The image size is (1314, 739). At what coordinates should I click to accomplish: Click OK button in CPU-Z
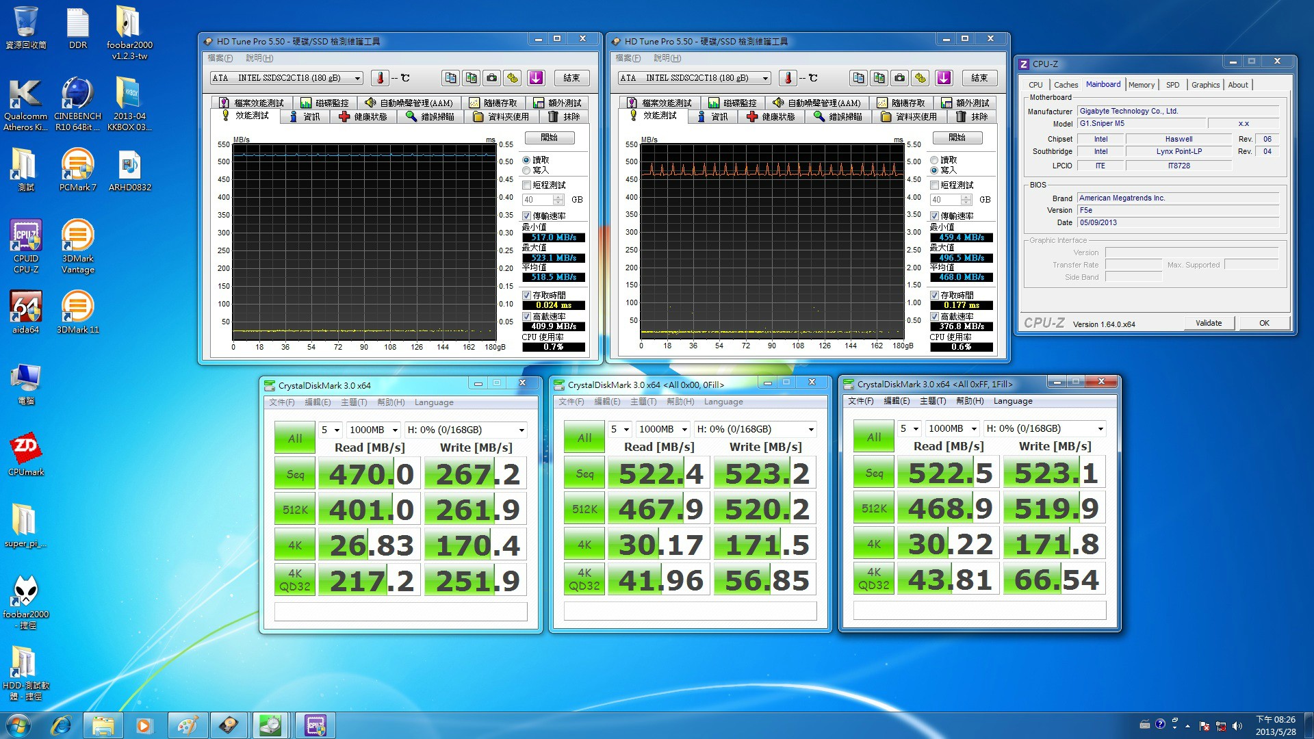pos(1264,323)
